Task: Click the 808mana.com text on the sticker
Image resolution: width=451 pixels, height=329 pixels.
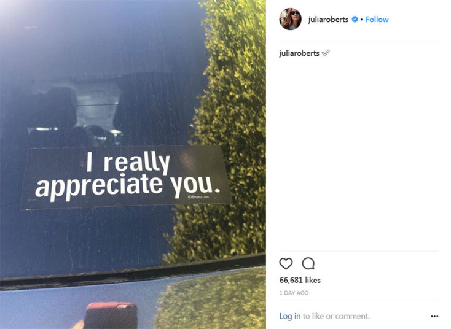Action: point(198,197)
